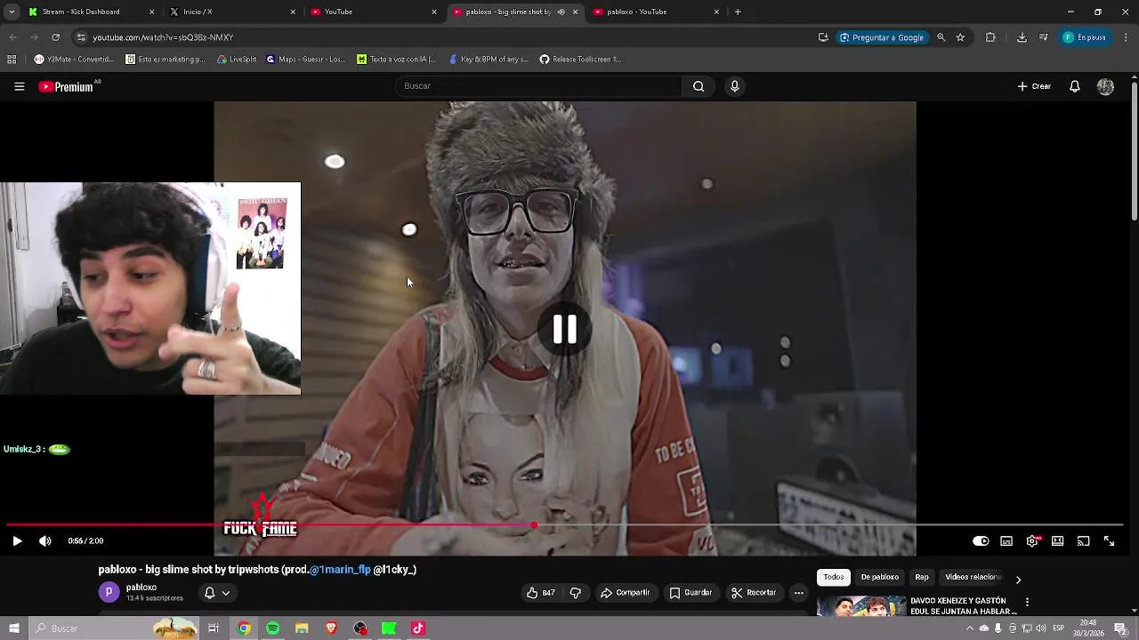Open browser extensions puzzle icon
Viewport: 1139px width, 640px height.
click(990, 37)
